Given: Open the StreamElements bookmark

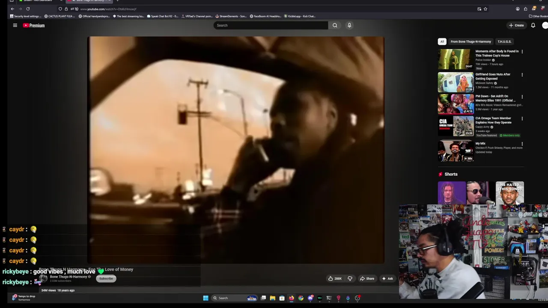Looking at the screenshot, I should point(231,16).
